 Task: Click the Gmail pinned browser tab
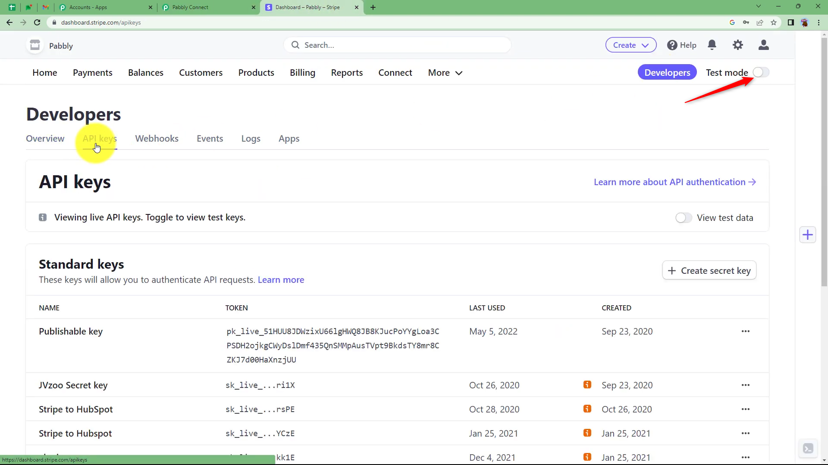[46, 7]
